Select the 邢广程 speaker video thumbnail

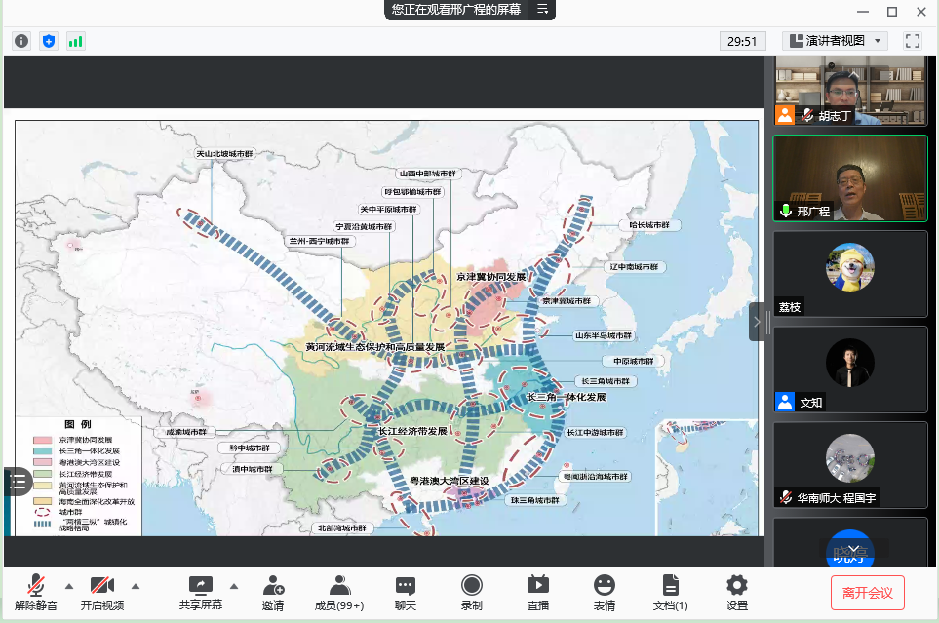click(x=849, y=178)
